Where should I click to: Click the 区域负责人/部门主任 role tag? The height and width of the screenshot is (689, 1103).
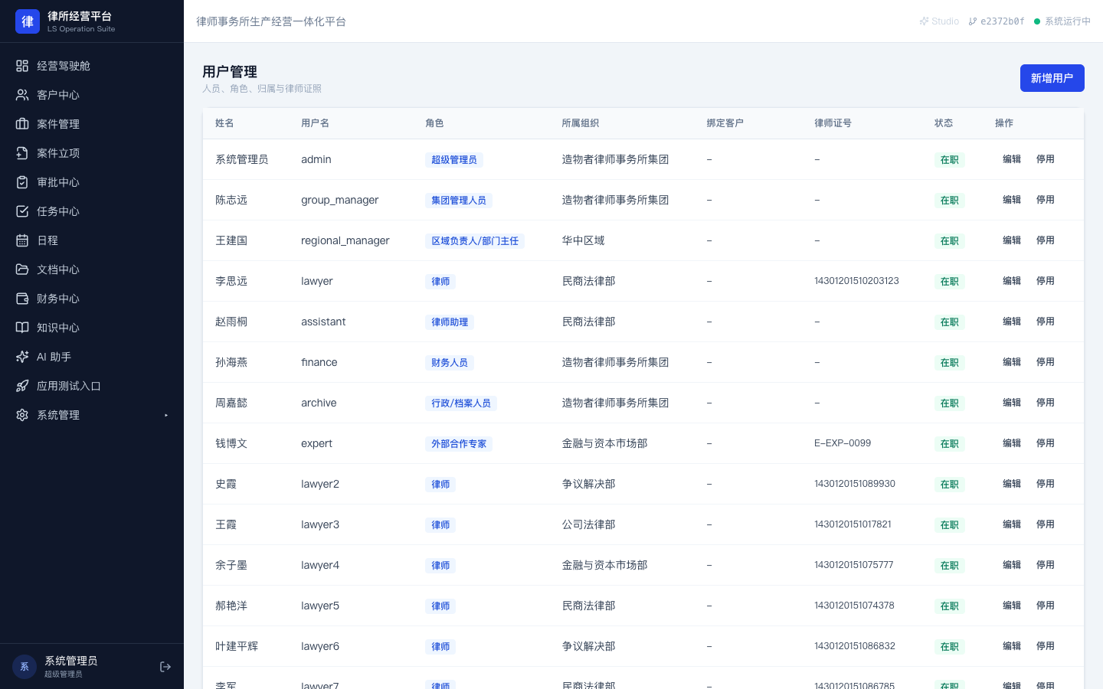[475, 241]
